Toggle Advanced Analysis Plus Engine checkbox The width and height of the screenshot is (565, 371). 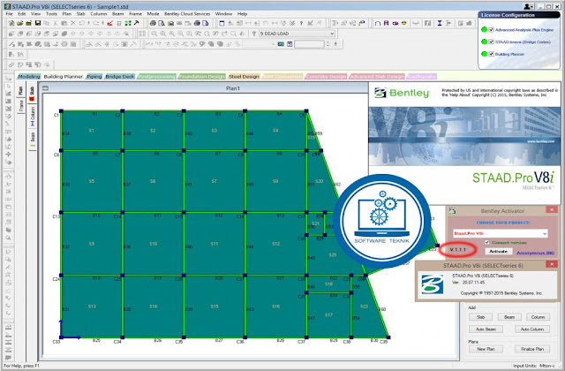tap(491, 29)
